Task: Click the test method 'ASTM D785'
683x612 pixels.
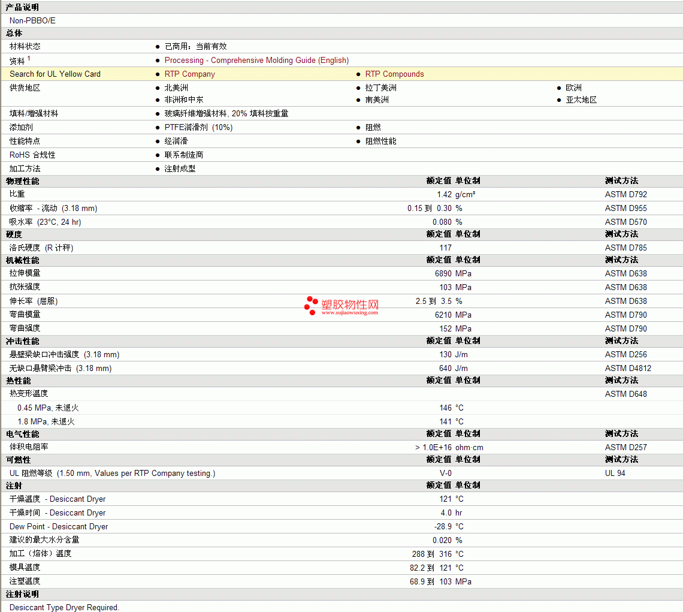Action: click(x=626, y=248)
